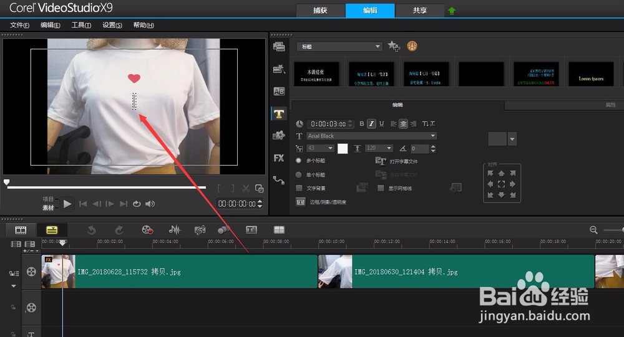The height and width of the screenshot is (337, 624).
Task: Select the 单个标题 radio button
Action: tap(298, 175)
